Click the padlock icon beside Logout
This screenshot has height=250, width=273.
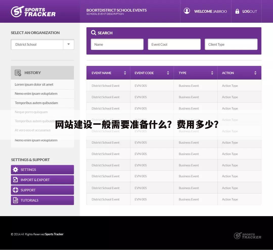pos(237,11)
